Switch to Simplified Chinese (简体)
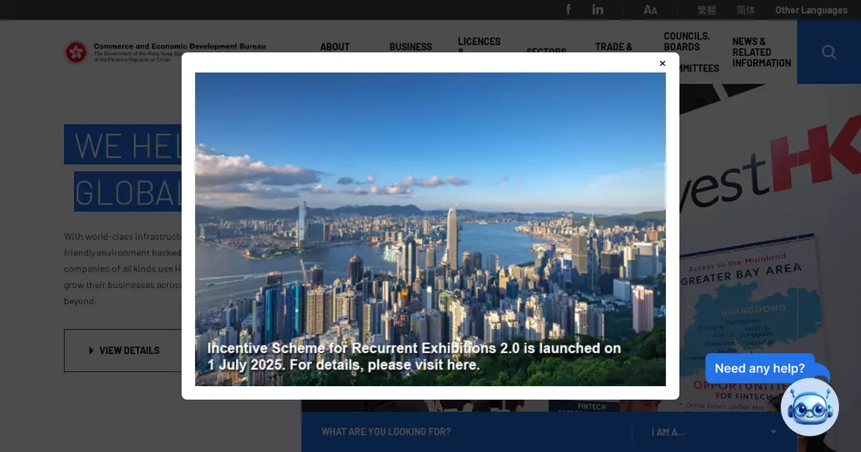 click(x=745, y=10)
